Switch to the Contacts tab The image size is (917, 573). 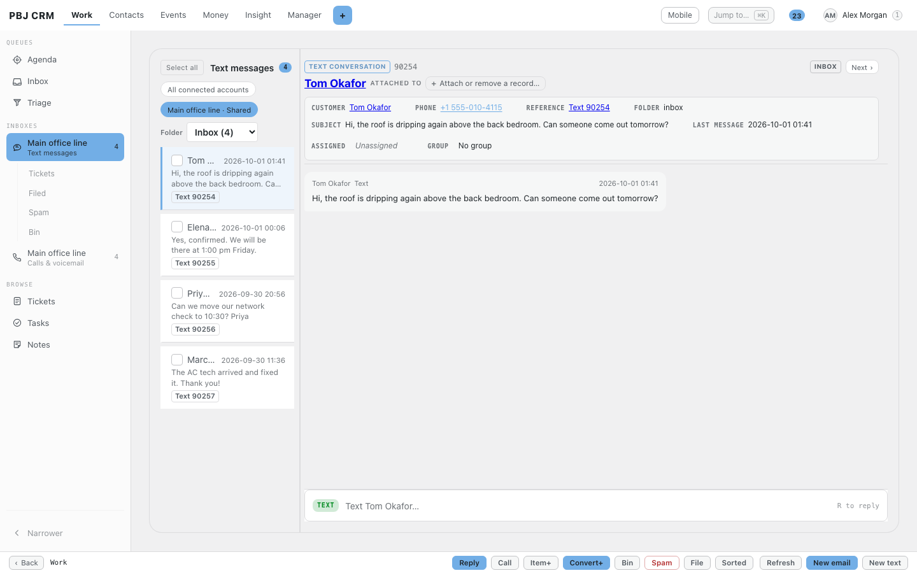coord(126,15)
